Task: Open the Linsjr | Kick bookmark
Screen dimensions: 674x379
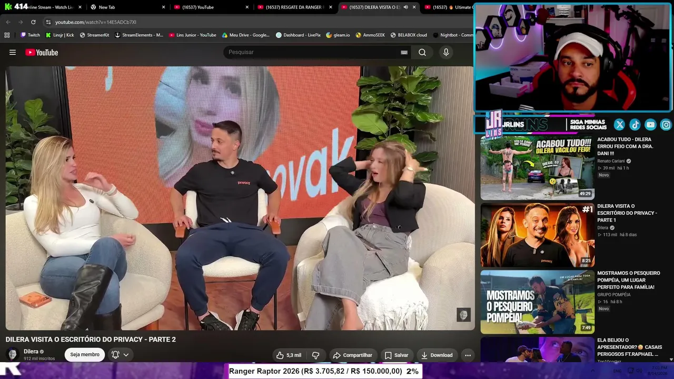Action: (60, 35)
